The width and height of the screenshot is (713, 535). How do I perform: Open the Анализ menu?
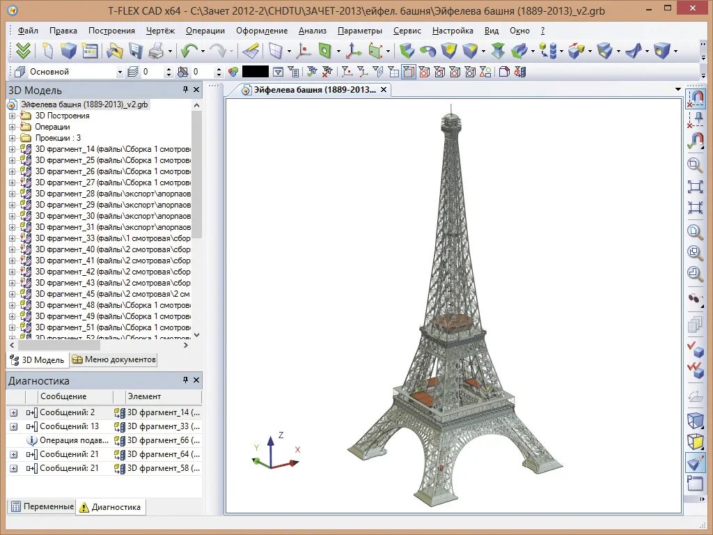point(313,31)
